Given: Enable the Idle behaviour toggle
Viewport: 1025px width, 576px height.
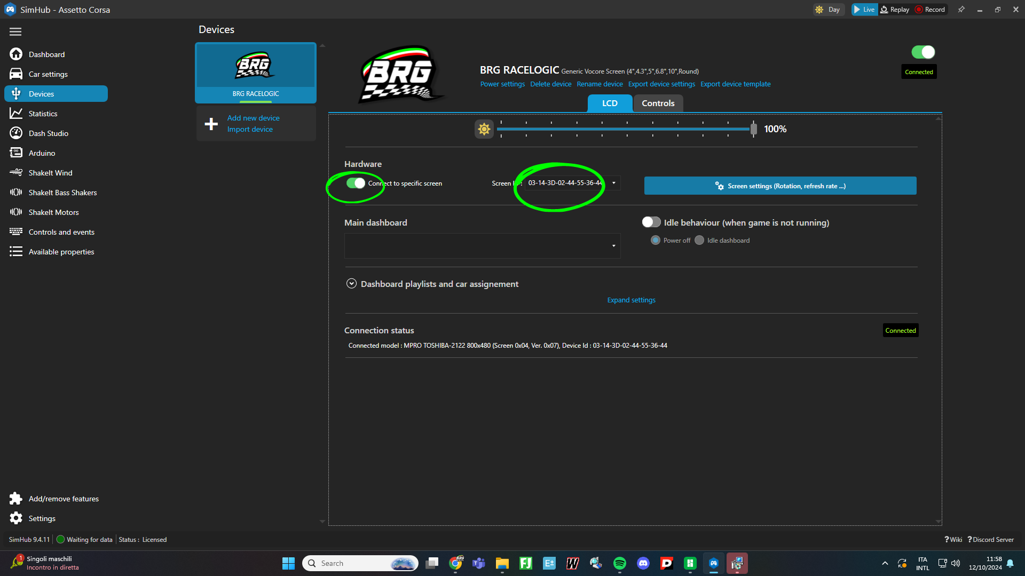Looking at the screenshot, I should point(651,222).
